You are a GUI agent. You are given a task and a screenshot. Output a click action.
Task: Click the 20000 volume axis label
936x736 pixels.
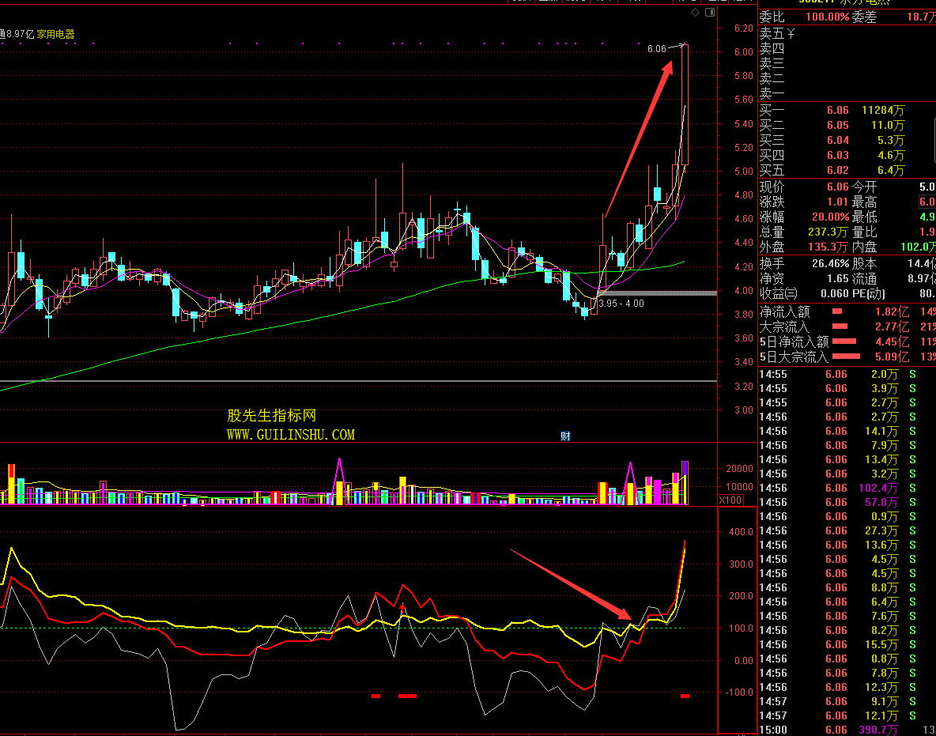(739, 469)
